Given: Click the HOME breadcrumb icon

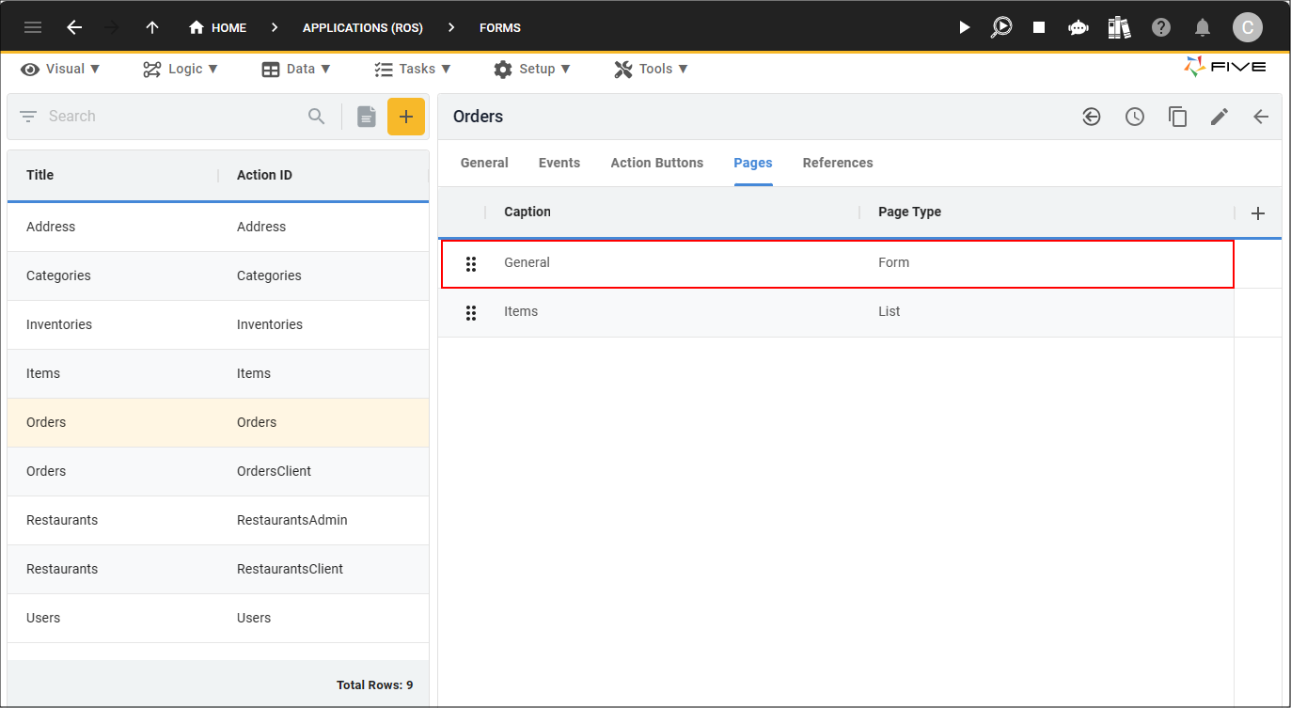Looking at the screenshot, I should (197, 27).
